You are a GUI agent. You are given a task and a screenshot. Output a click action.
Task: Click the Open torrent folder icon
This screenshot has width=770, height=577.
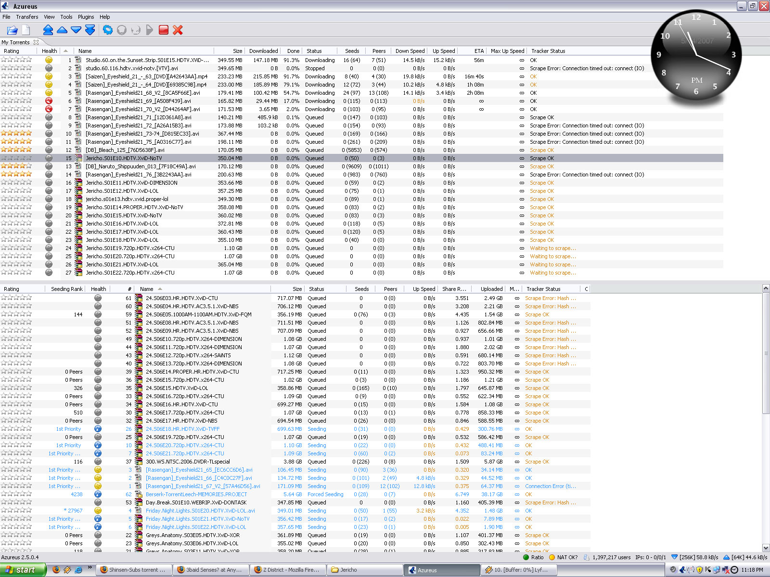point(12,30)
